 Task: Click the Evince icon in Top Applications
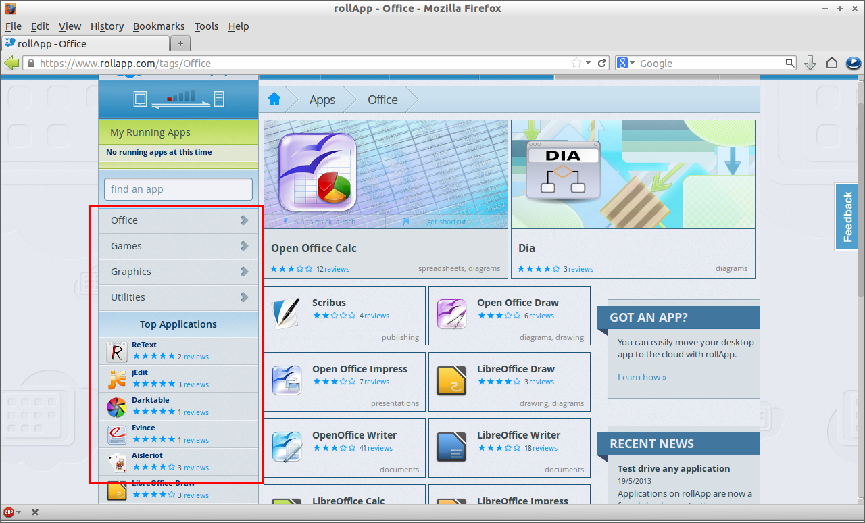[x=117, y=434]
